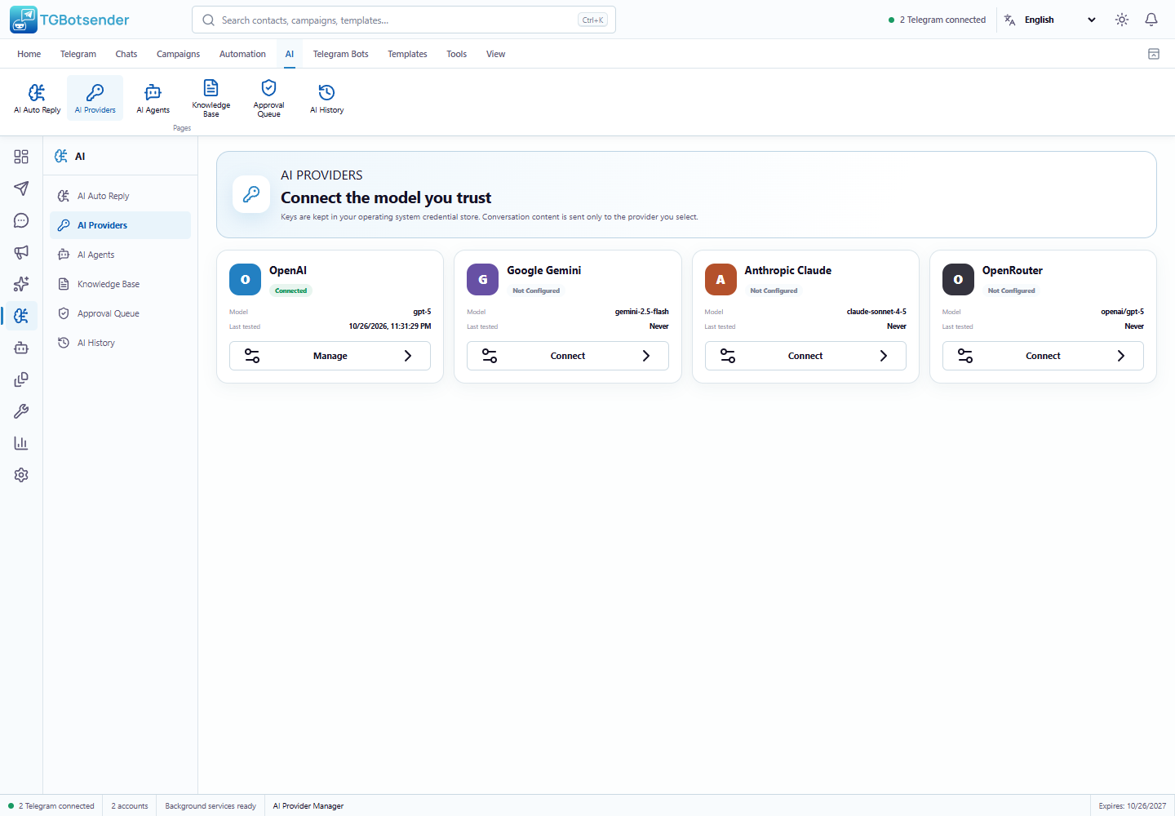Image resolution: width=1175 pixels, height=816 pixels.
Task: Switch to the Automation tab
Action: 242,54
